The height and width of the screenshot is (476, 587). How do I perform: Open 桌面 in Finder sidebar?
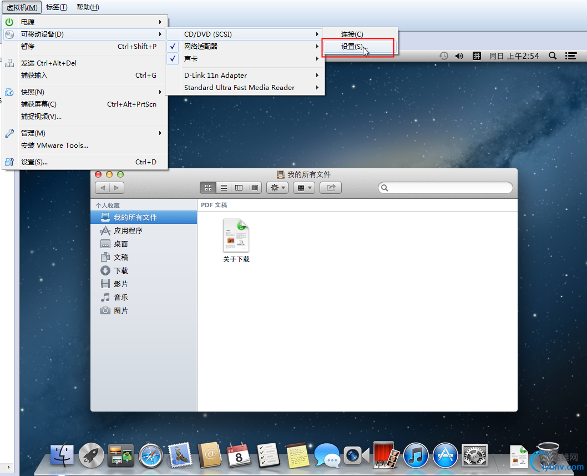coord(144,244)
